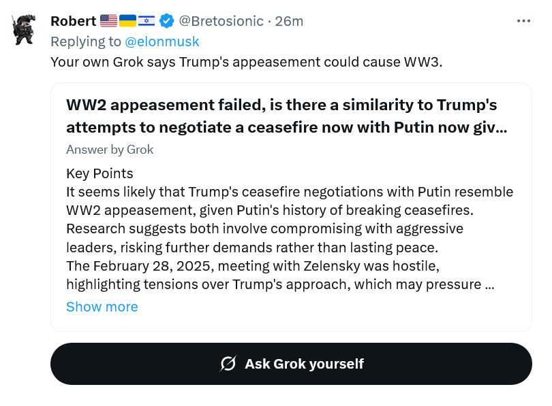The height and width of the screenshot is (406, 552).
Task: Click the Ukraine flag emoji in name
Action: 127,21
